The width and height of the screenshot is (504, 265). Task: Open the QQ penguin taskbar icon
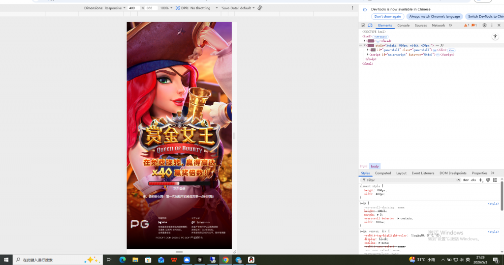click(251, 260)
